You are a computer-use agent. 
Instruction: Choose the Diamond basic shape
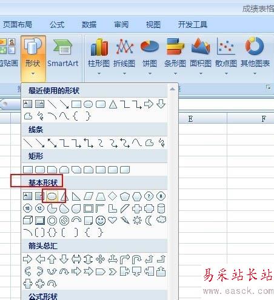tap(112, 196)
